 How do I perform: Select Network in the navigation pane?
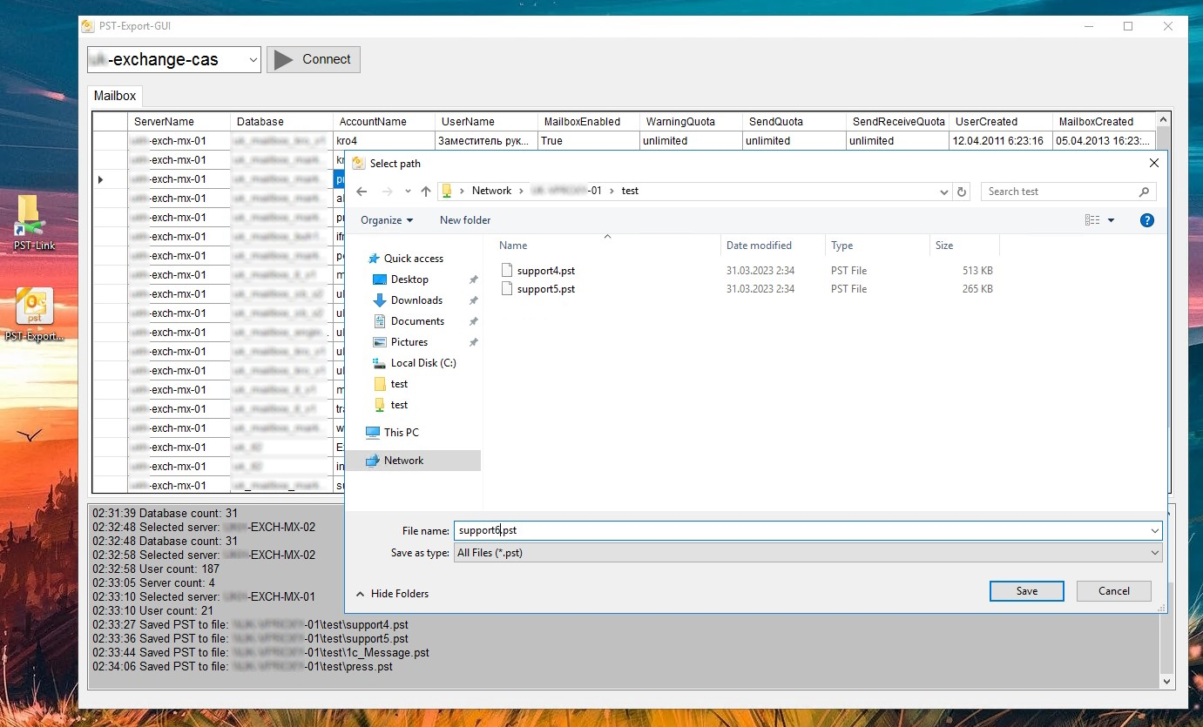(403, 461)
